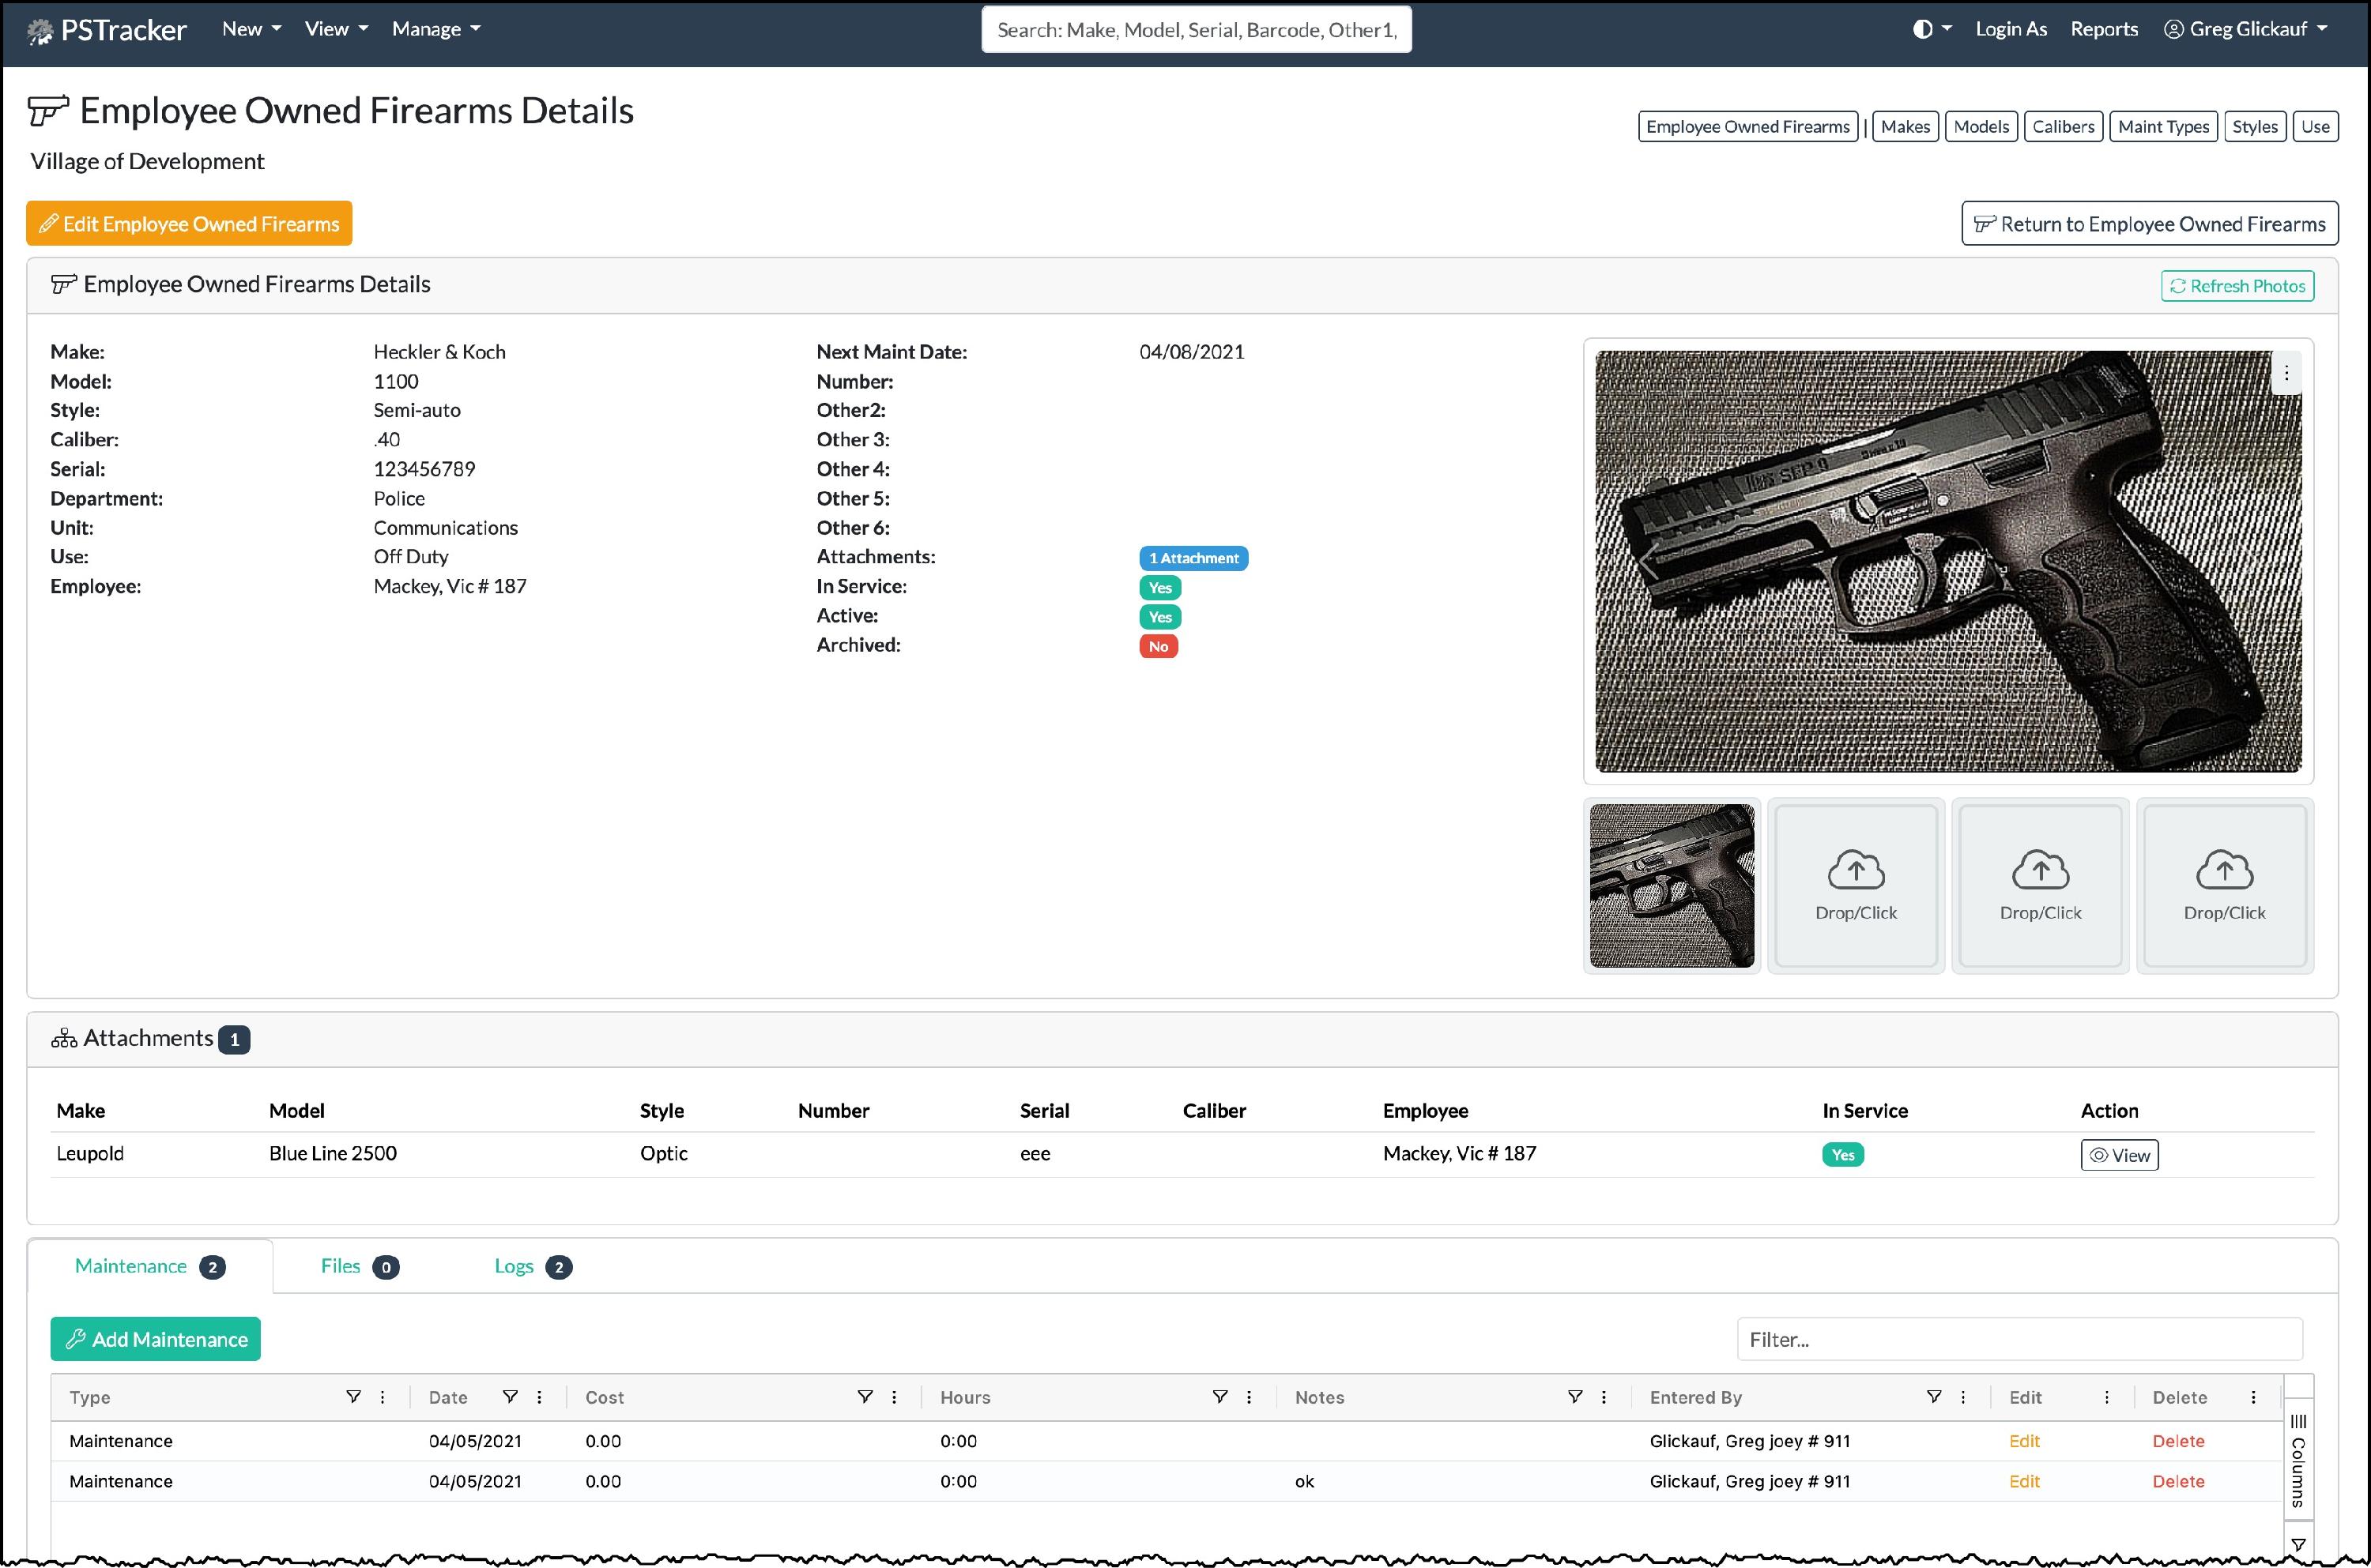Image resolution: width=2371 pixels, height=1568 pixels.
Task: Toggle the Columns side panel
Action: (x=2298, y=1460)
